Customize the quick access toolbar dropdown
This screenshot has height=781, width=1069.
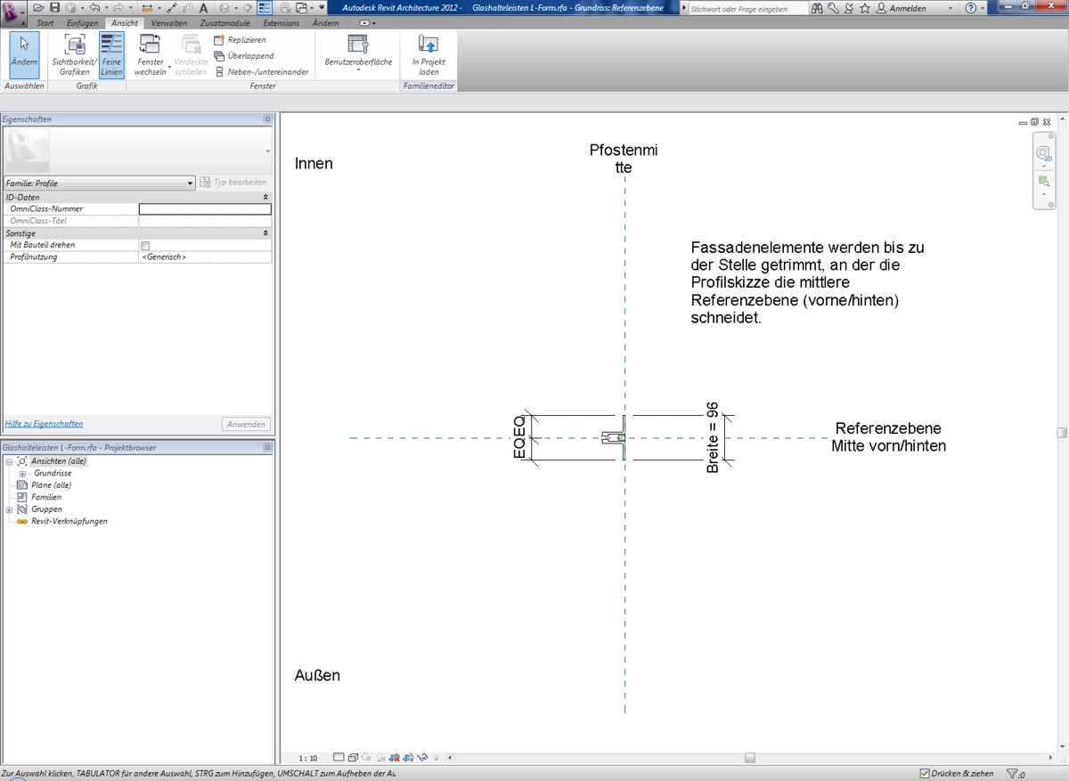(322, 7)
